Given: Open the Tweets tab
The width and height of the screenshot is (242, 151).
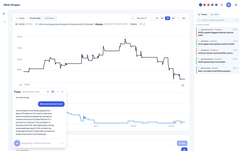Looking at the screenshot, I should tap(203, 14).
